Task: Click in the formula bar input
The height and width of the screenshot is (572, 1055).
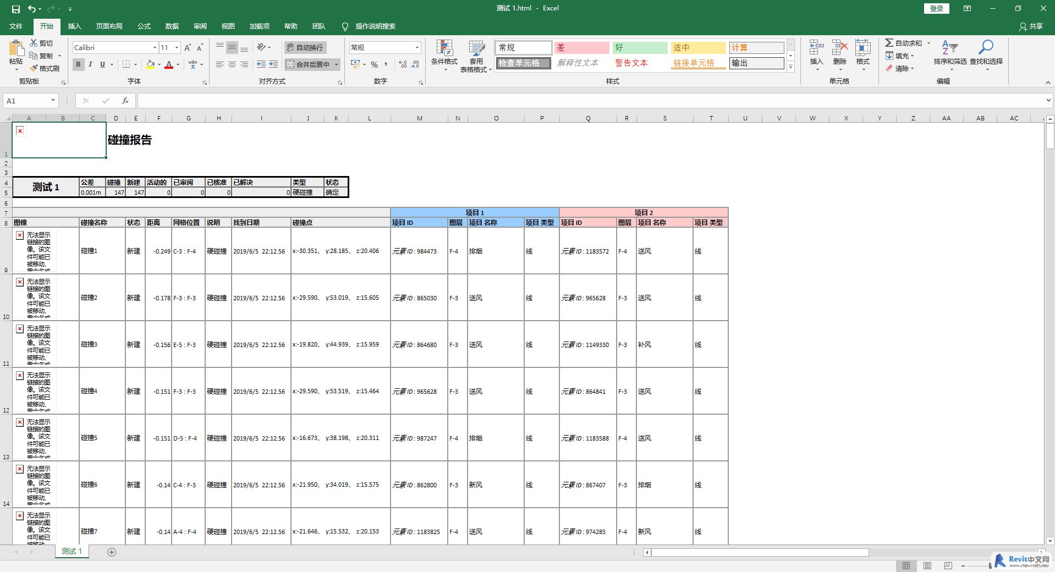Action: click(x=591, y=101)
